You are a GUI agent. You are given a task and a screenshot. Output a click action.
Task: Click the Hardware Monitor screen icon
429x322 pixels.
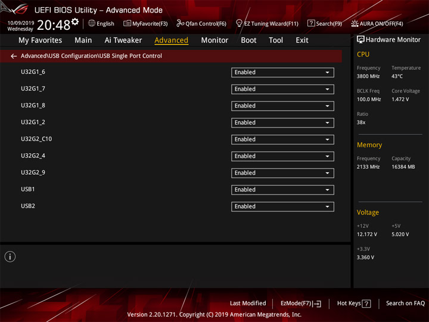[360, 40]
